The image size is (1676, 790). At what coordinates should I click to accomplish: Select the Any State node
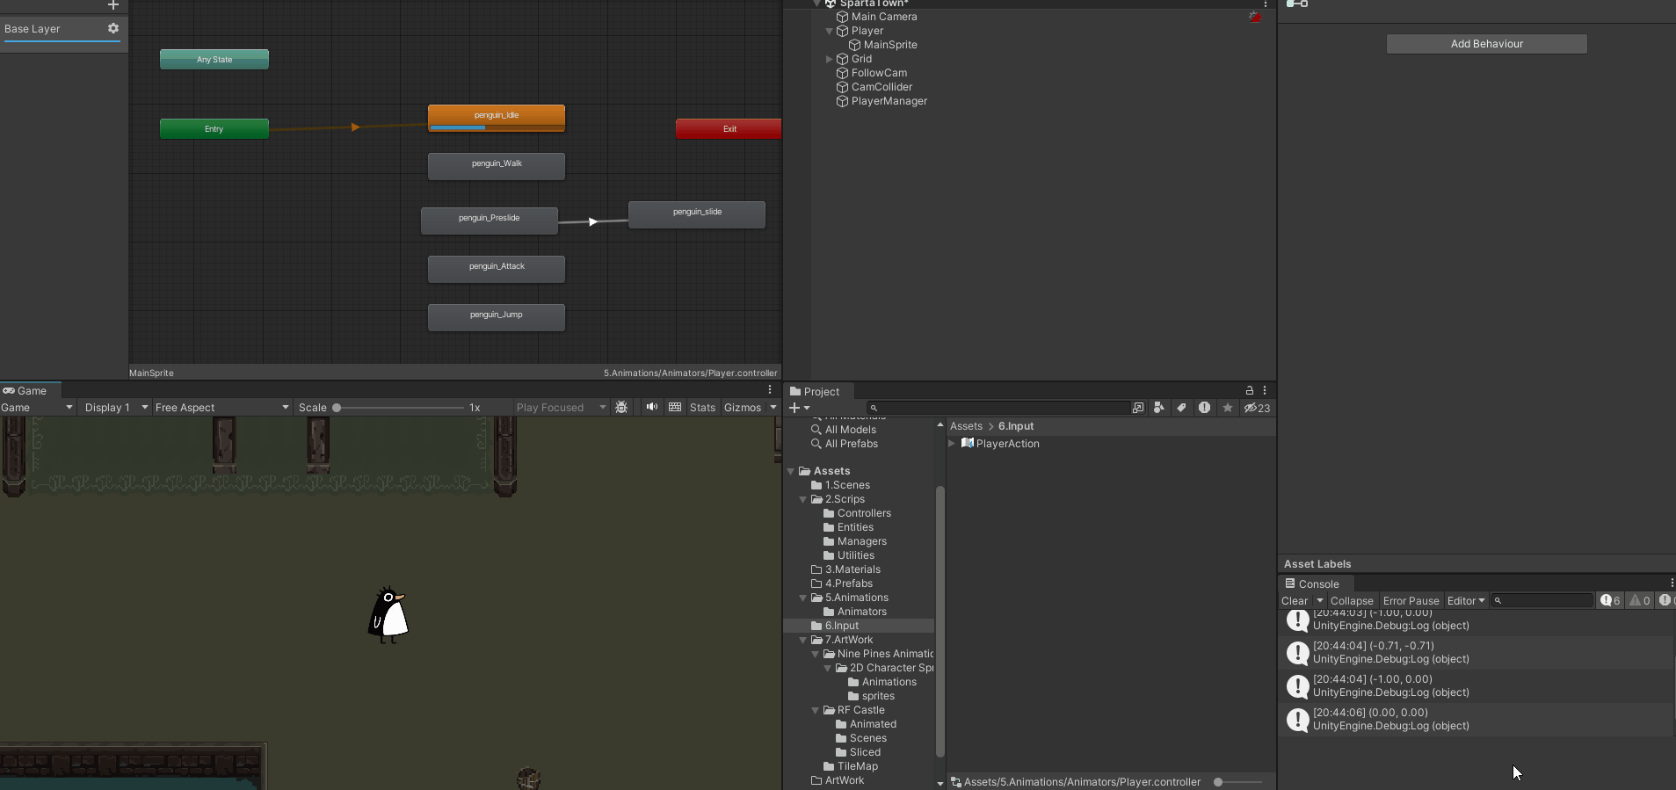click(x=214, y=59)
